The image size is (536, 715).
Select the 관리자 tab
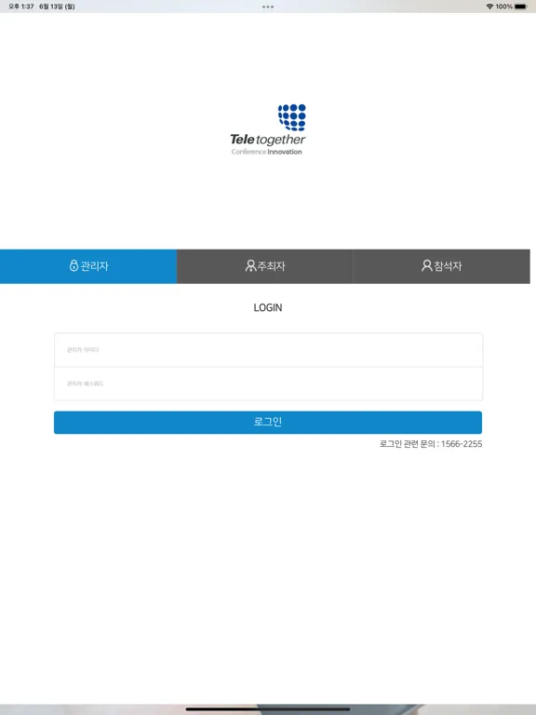(x=88, y=266)
